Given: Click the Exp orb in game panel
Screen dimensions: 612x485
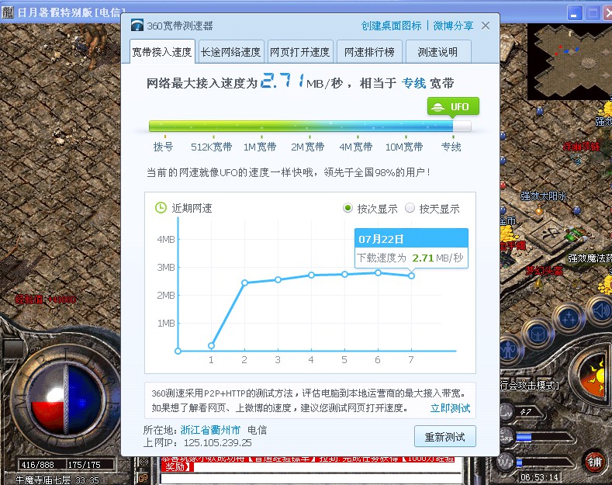Looking at the screenshot, I should point(507,438).
